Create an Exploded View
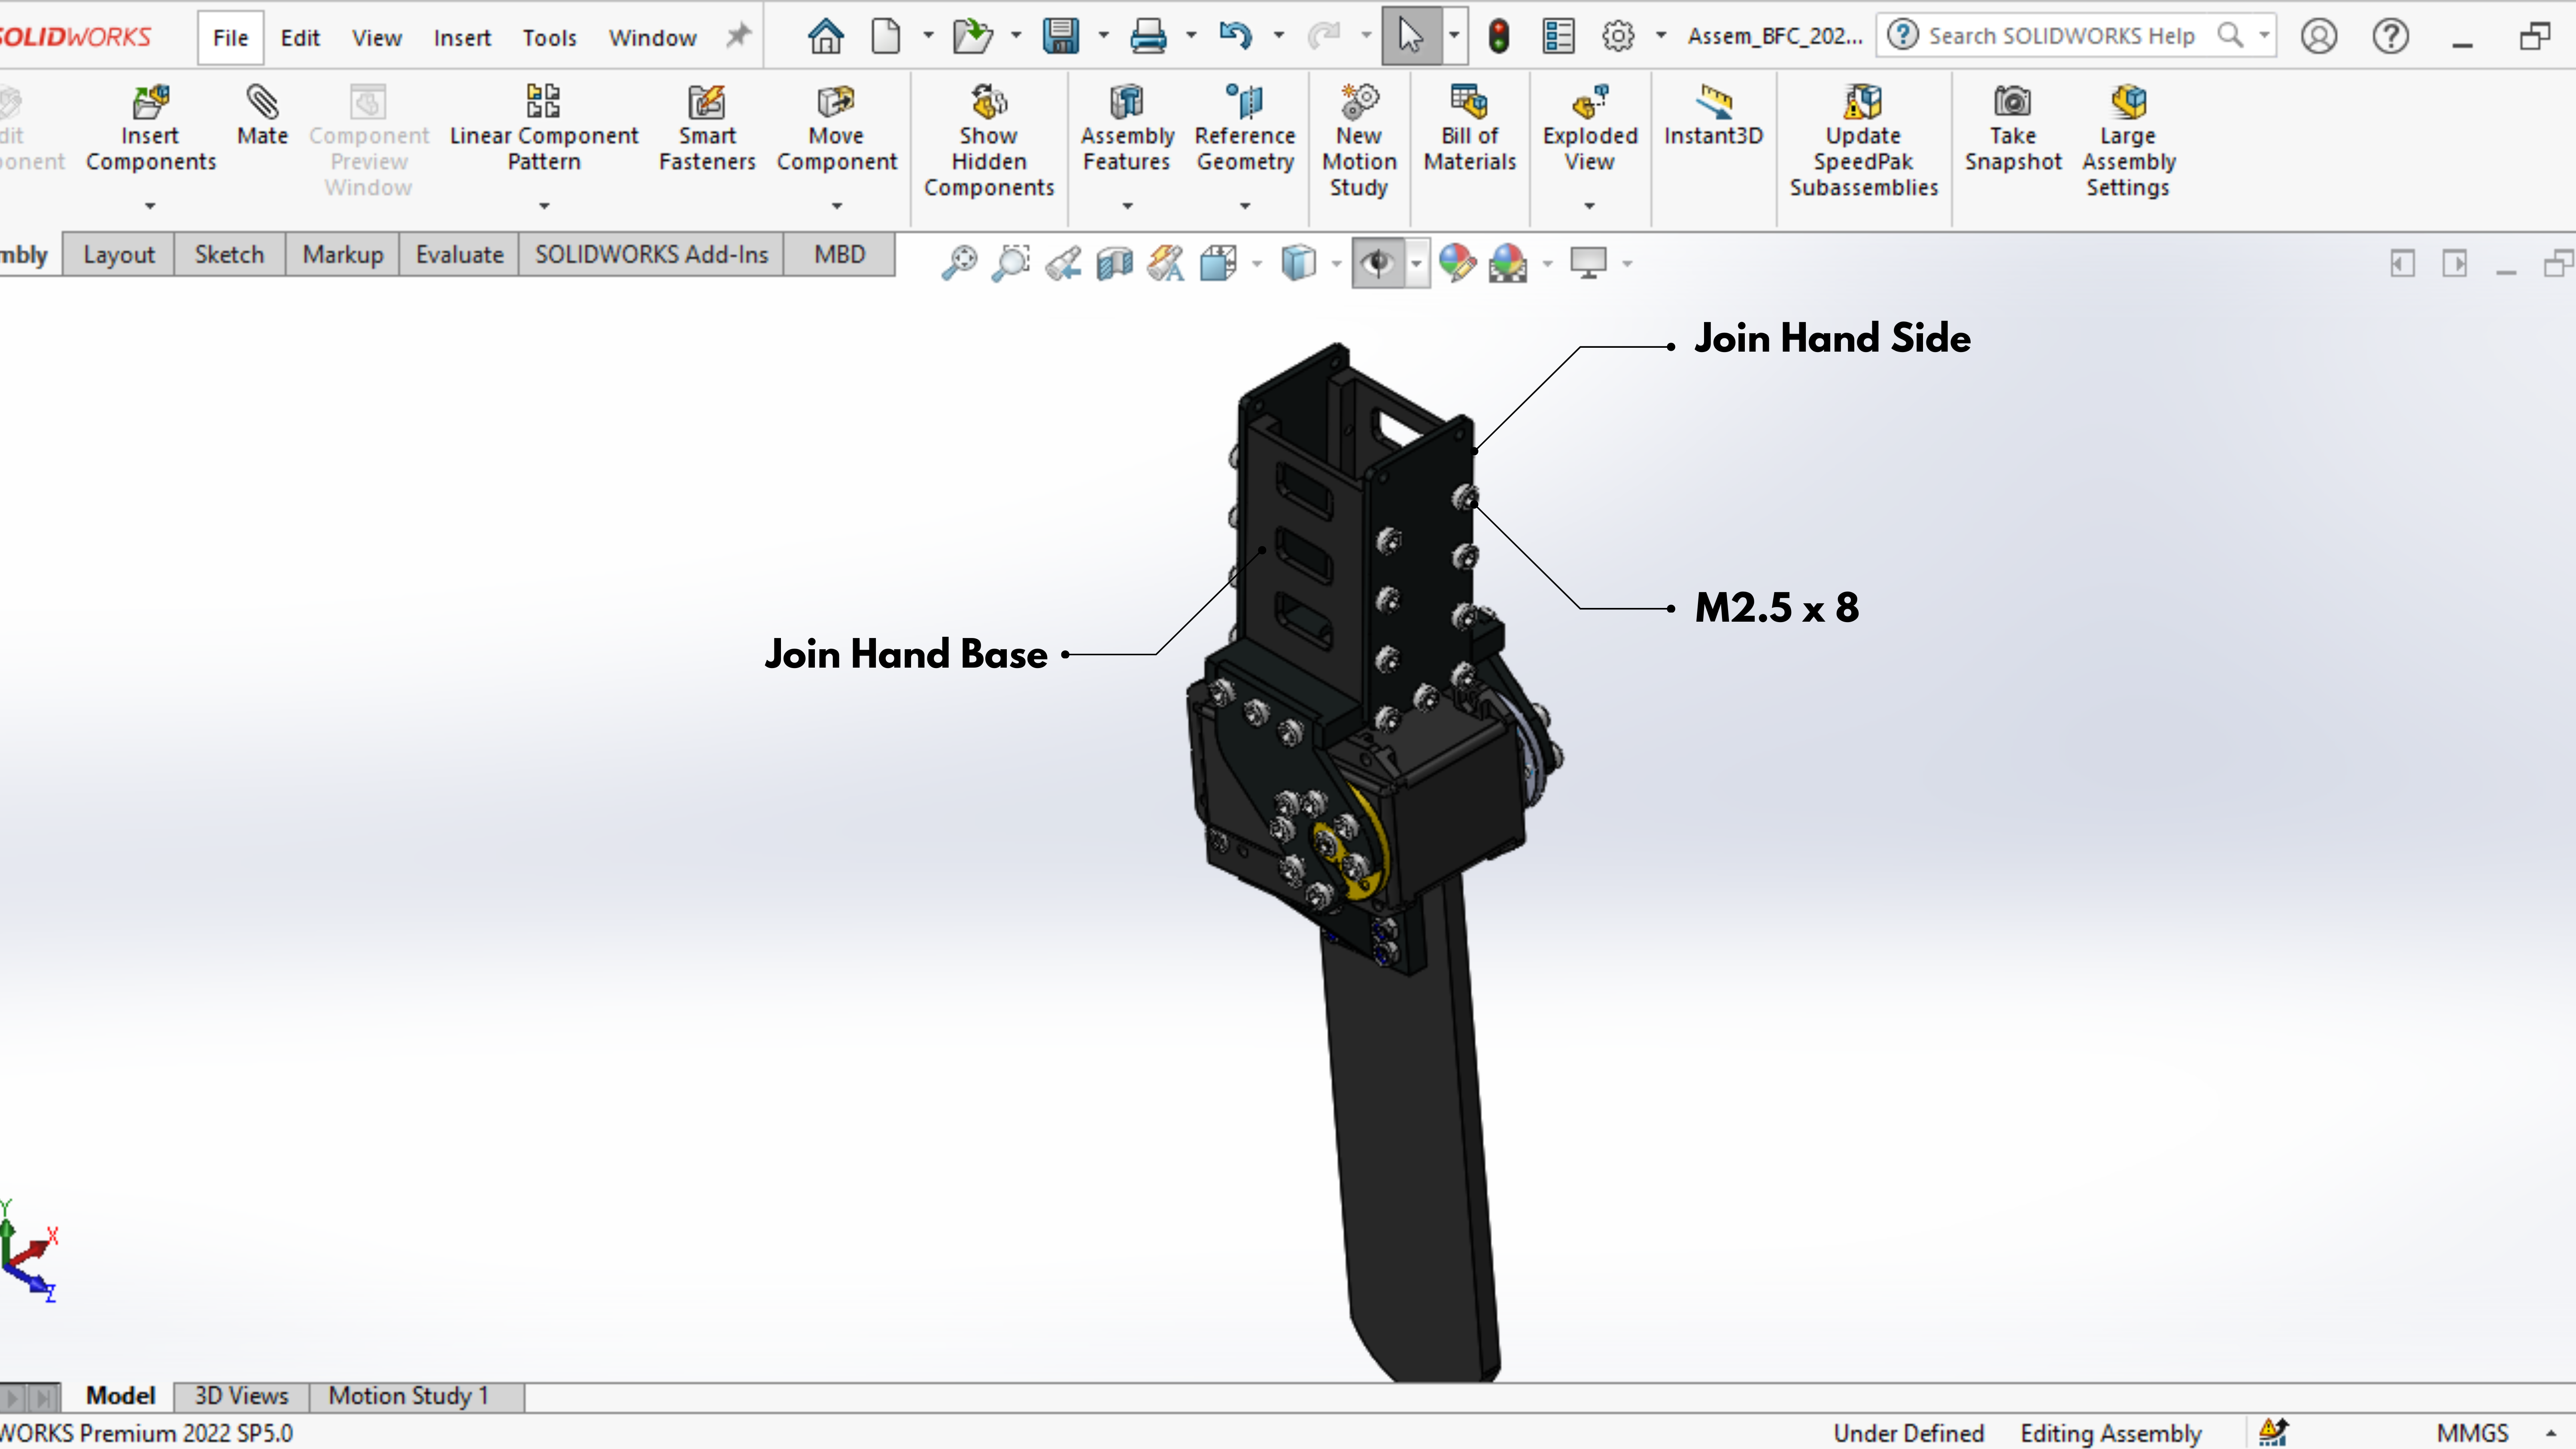The width and height of the screenshot is (2576, 1449). point(1589,129)
